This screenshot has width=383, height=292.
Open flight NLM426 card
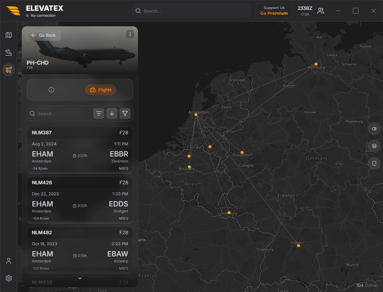click(80, 200)
